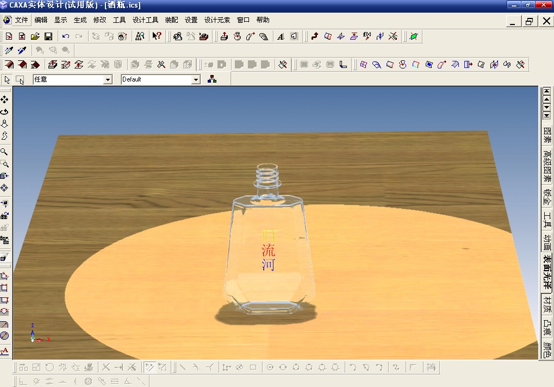Switch to the 表面光泽 catalog tab
The width and height of the screenshot is (554, 387).
click(547, 273)
